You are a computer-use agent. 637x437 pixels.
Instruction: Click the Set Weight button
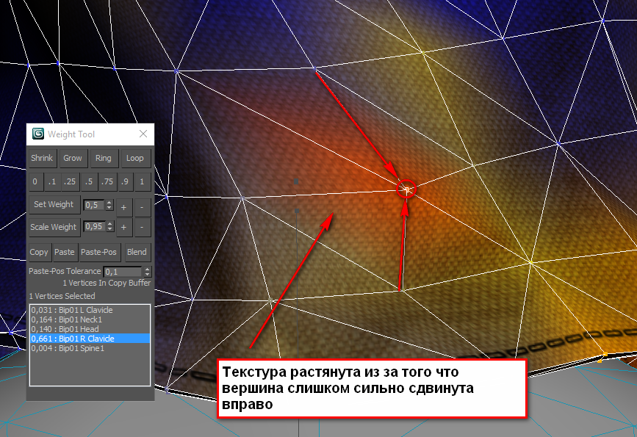[54, 205]
